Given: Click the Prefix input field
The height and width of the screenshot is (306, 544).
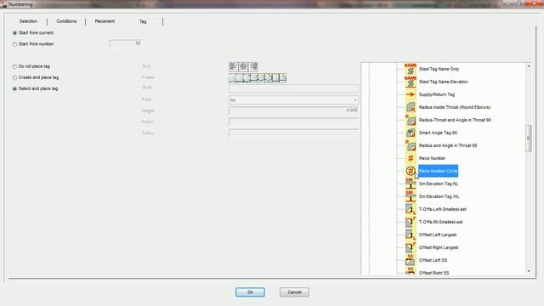Looking at the screenshot, I should (293, 122).
